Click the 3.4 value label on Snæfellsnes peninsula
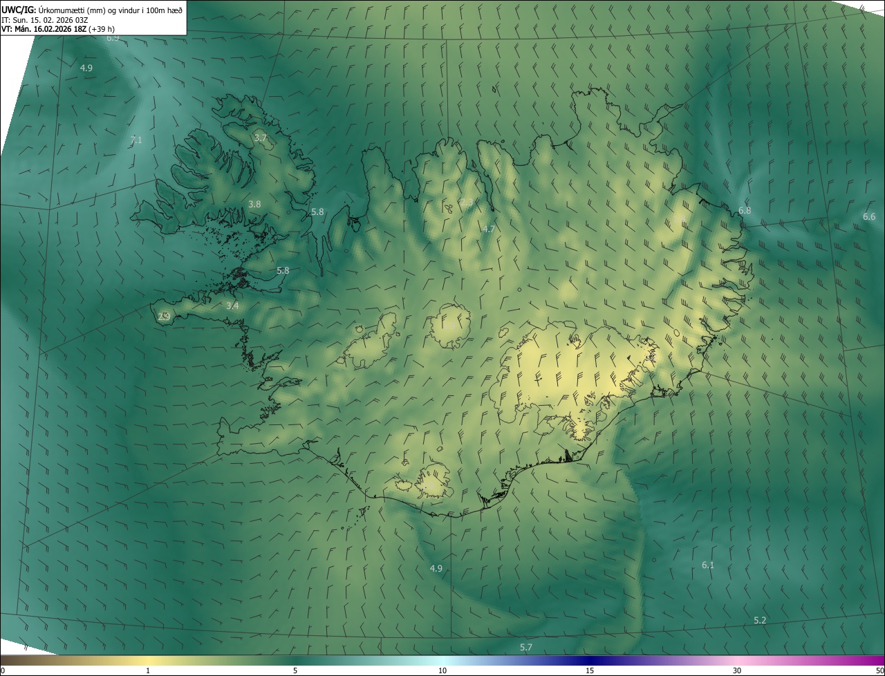Image resolution: width=885 pixels, height=676 pixels. click(232, 306)
